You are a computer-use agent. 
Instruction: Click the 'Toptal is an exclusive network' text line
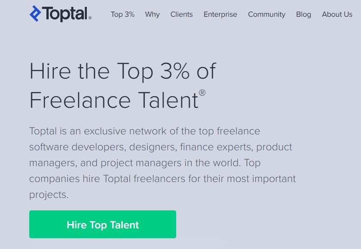(x=144, y=131)
